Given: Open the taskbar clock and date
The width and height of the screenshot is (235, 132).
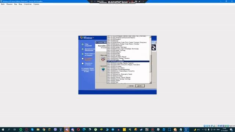Looking at the screenshot, I should click(x=224, y=129).
